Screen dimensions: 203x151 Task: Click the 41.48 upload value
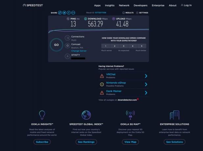(122, 24)
